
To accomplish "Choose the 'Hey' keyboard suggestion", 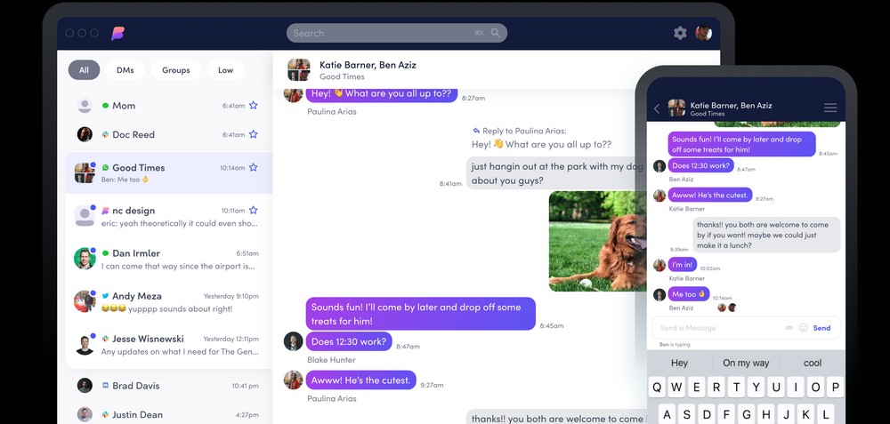I will coord(679,363).
